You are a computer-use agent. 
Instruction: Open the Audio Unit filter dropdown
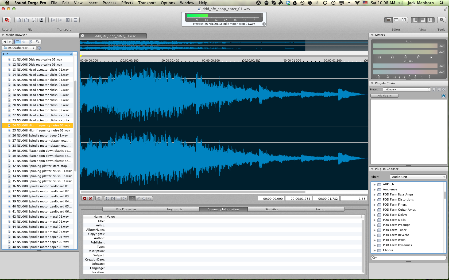[x=418, y=177]
